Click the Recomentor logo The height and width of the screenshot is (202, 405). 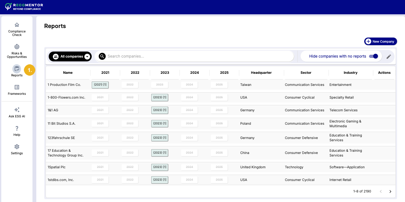(24, 7)
